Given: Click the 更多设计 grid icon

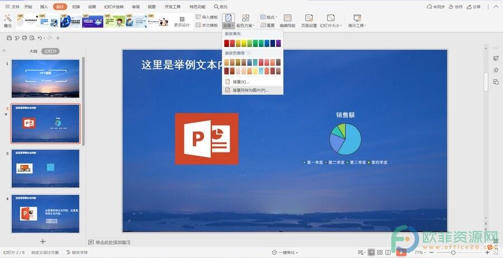Looking at the screenshot, I should (182, 19).
